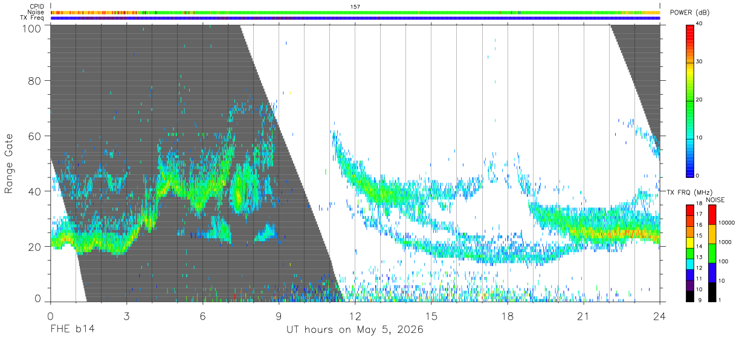Click the TX FRQ (MHz) legend title

(x=688, y=192)
